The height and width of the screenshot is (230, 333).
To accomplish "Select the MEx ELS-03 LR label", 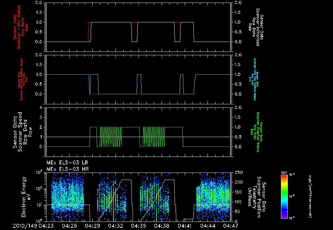I will click(x=67, y=163).
